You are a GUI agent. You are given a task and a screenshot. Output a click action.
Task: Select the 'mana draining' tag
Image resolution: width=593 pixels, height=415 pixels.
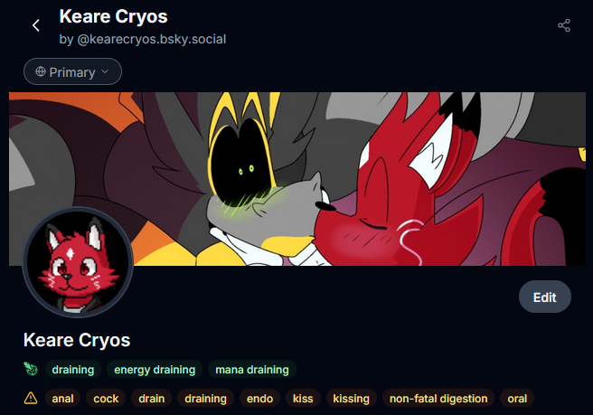[252, 369]
